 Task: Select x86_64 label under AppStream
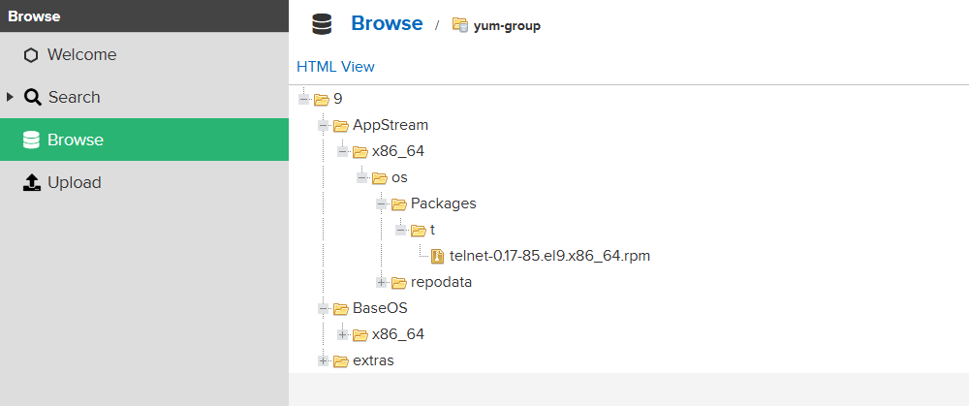(398, 151)
